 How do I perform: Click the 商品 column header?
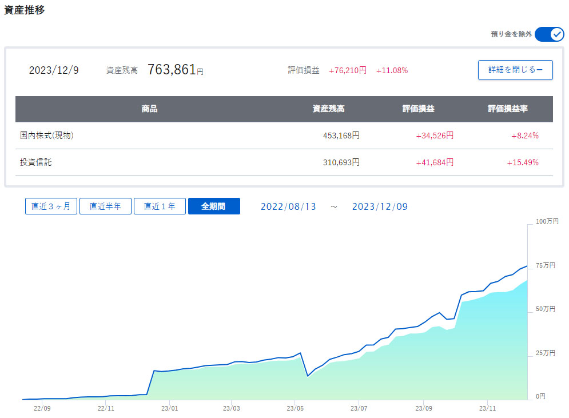[x=149, y=109]
